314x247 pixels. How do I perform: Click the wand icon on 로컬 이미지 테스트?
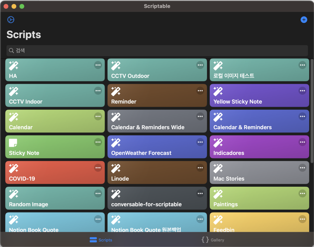coord(218,66)
